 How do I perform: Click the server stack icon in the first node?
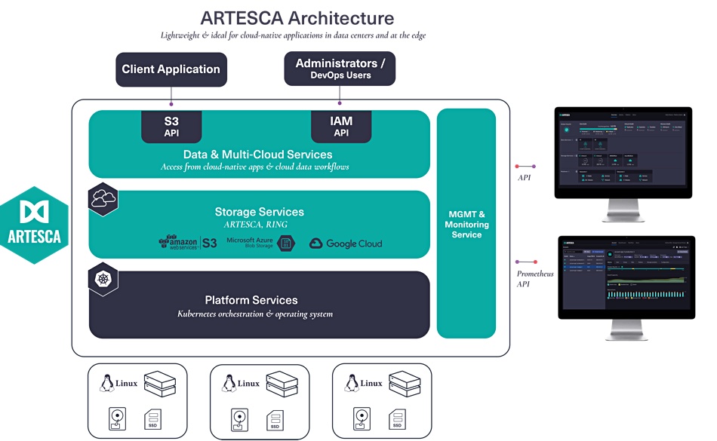[x=160, y=384]
